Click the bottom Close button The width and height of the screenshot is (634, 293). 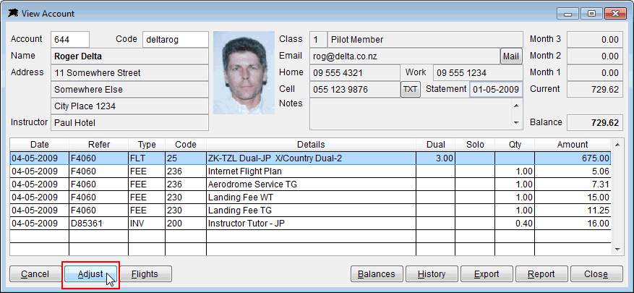pyautogui.click(x=596, y=274)
